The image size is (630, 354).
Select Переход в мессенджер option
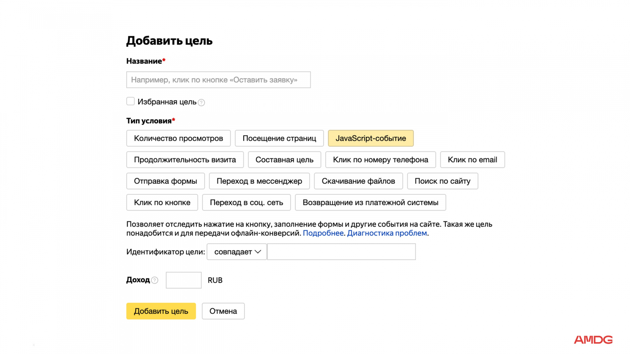[x=259, y=181]
